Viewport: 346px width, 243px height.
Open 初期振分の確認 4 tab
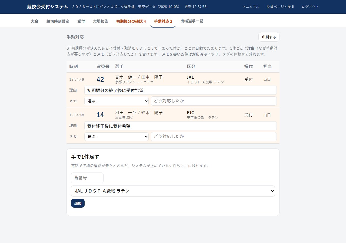(131, 21)
